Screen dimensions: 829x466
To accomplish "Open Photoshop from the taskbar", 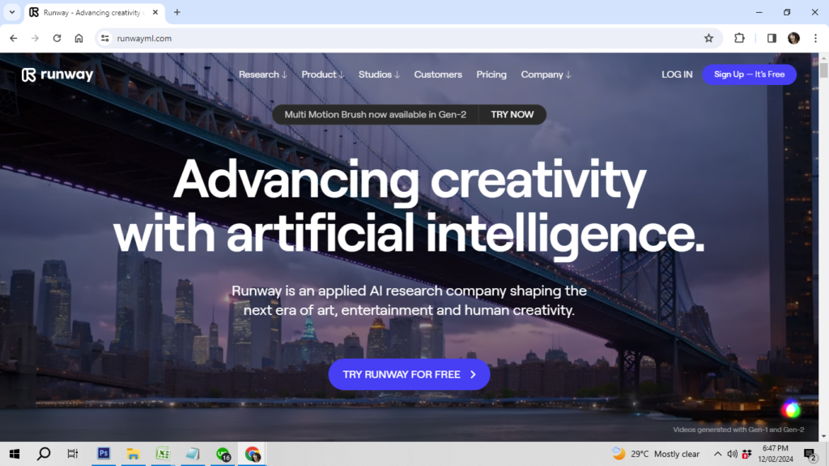I will coord(104,454).
